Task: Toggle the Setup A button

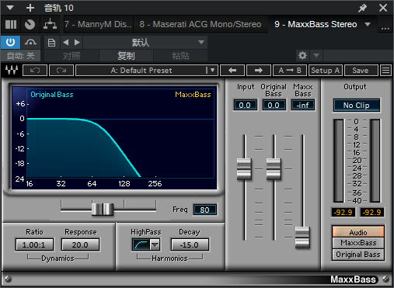Action: click(326, 71)
